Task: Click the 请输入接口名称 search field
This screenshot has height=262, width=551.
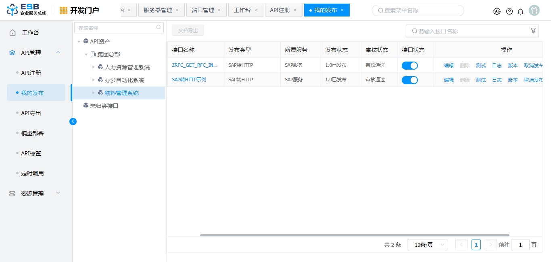Action: pyautogui.click(x=470, y=31)
